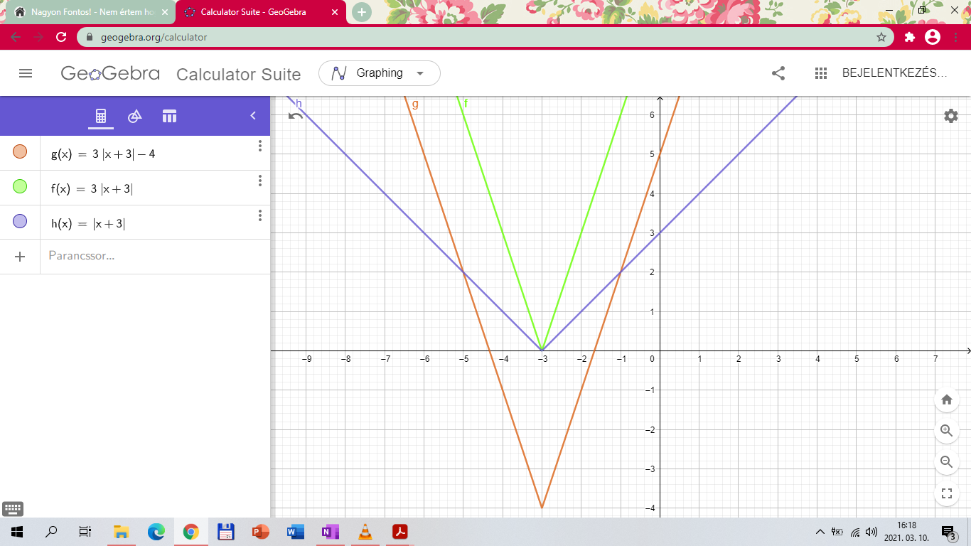Open the GeoGebra hamburger main menu
The image size is (971, 546).
pos(26,73)
